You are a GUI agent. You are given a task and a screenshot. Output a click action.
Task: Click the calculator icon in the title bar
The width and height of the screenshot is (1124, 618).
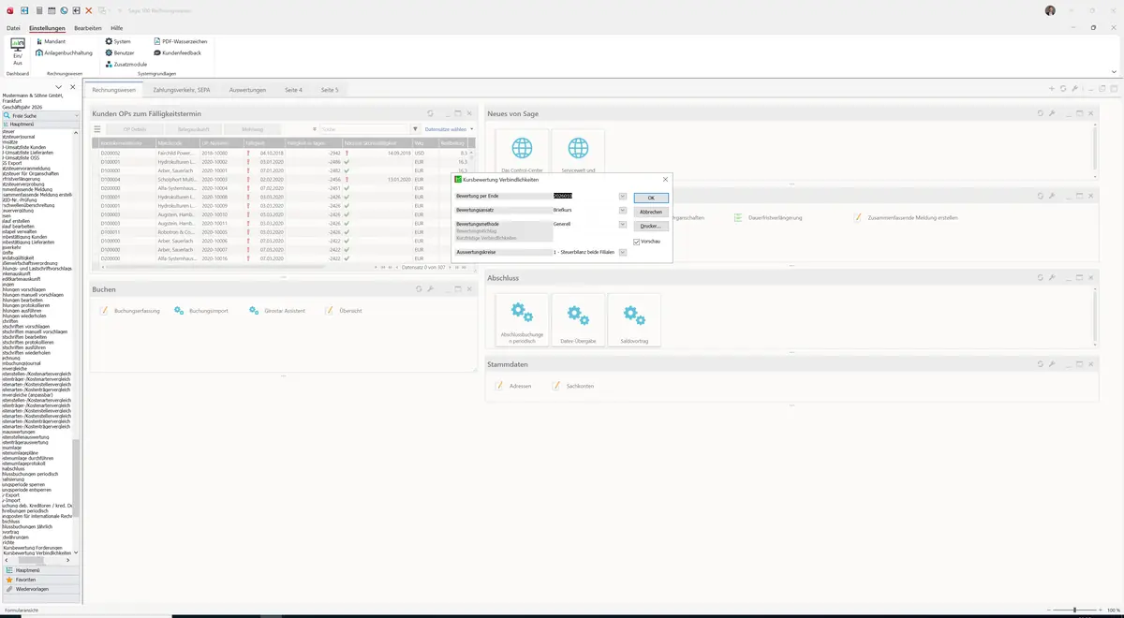click(x=37, y=10)
